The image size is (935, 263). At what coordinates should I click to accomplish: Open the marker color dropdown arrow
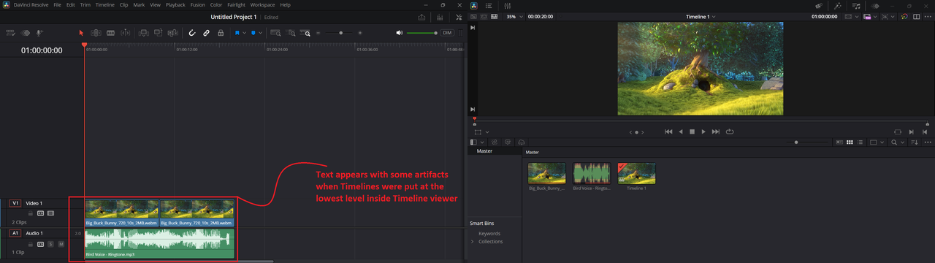[x=260, y=33]
